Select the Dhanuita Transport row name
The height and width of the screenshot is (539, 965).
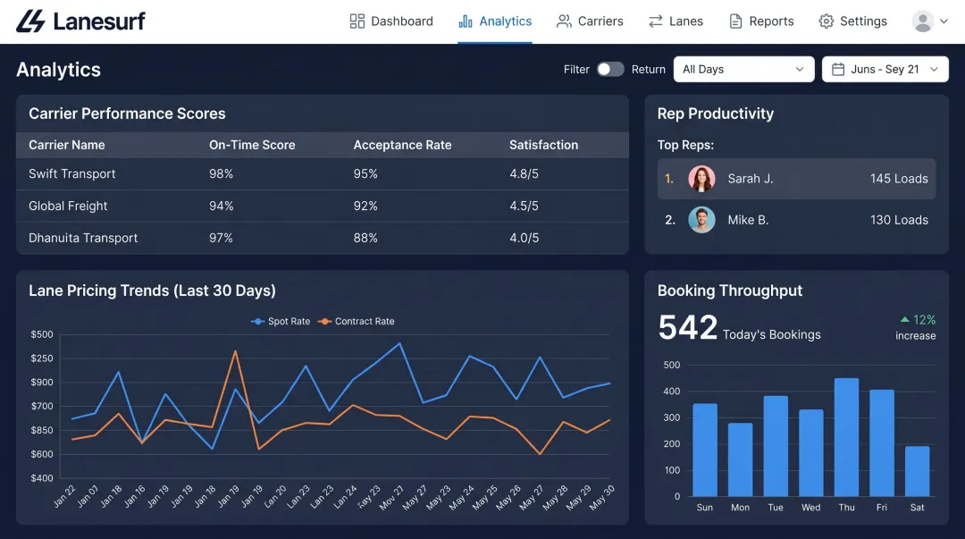(83, 238)
